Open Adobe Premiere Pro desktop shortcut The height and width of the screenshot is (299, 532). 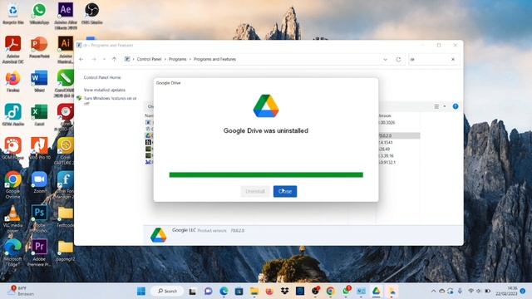click(x=39, y=252)
